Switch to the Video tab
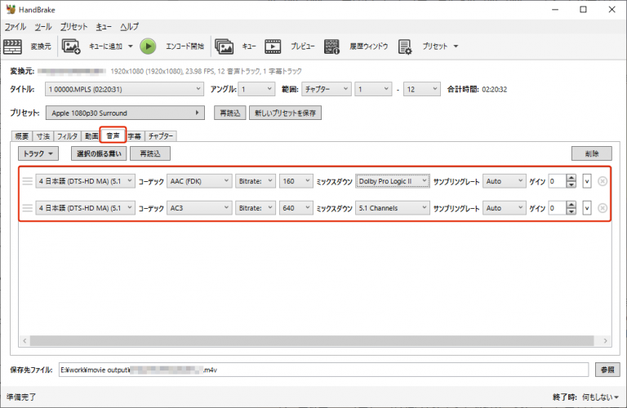Image resolution: width=627 pixels, height=408 pixels. pos(91,136)
